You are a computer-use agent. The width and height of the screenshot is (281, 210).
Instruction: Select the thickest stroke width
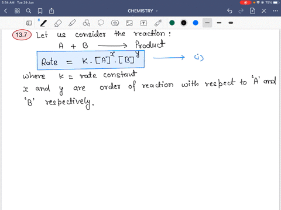pos(231,23)
